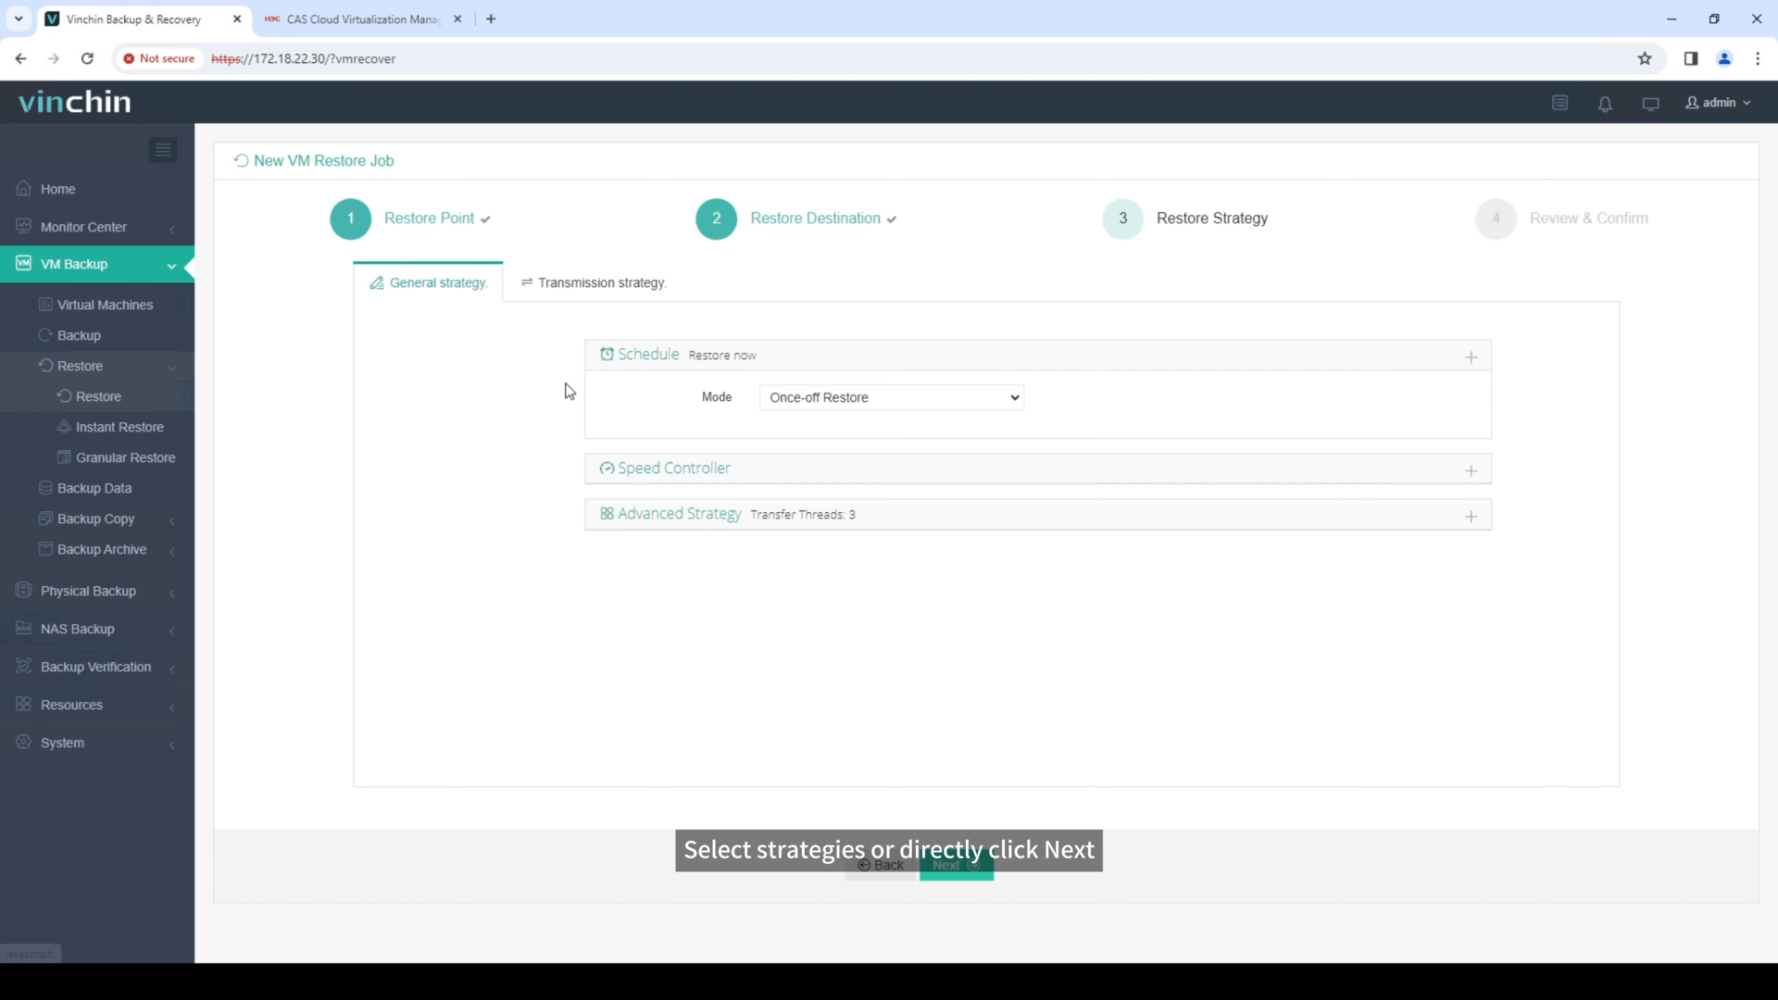Collapse the VM Backup menu
The image size is (1778, 1000).
click(x=97, y=264)
